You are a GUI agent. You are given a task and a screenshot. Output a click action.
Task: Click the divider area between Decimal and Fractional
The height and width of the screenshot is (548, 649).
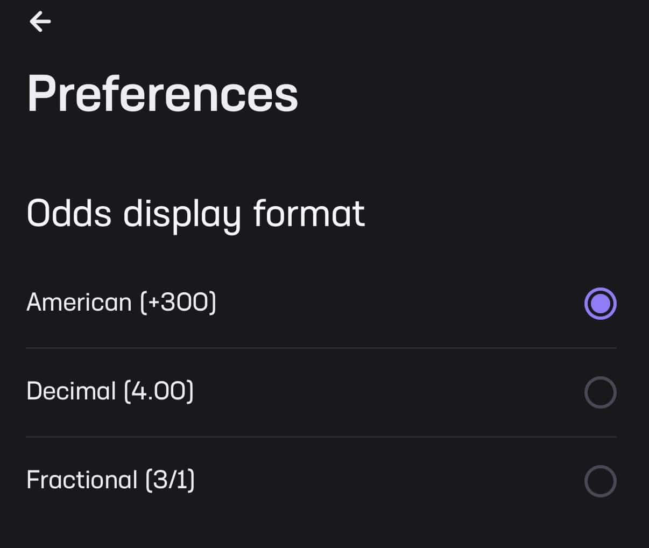(x=323, y=436)
